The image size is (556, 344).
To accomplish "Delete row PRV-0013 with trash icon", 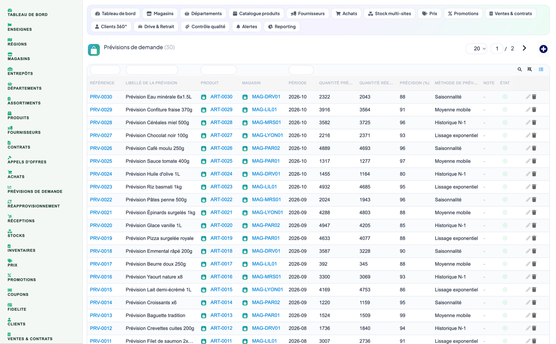I will [x=534, y=316].
